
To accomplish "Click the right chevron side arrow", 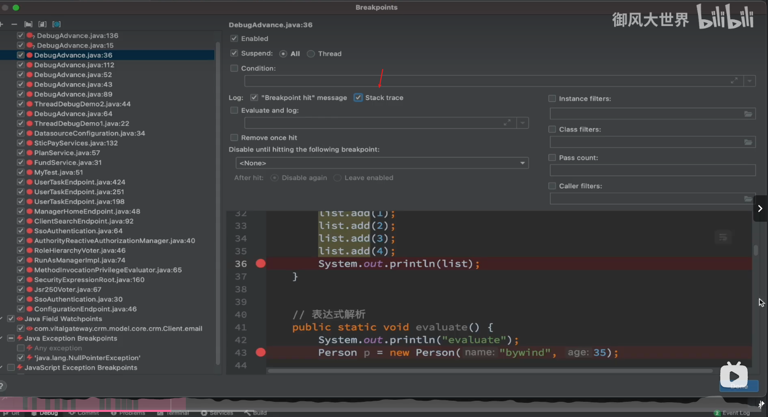I will click(x=760, y=208).
